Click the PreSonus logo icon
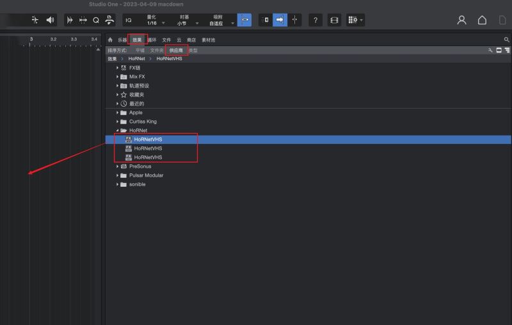Viewport: 512px width, 325px height. (124, 166)
